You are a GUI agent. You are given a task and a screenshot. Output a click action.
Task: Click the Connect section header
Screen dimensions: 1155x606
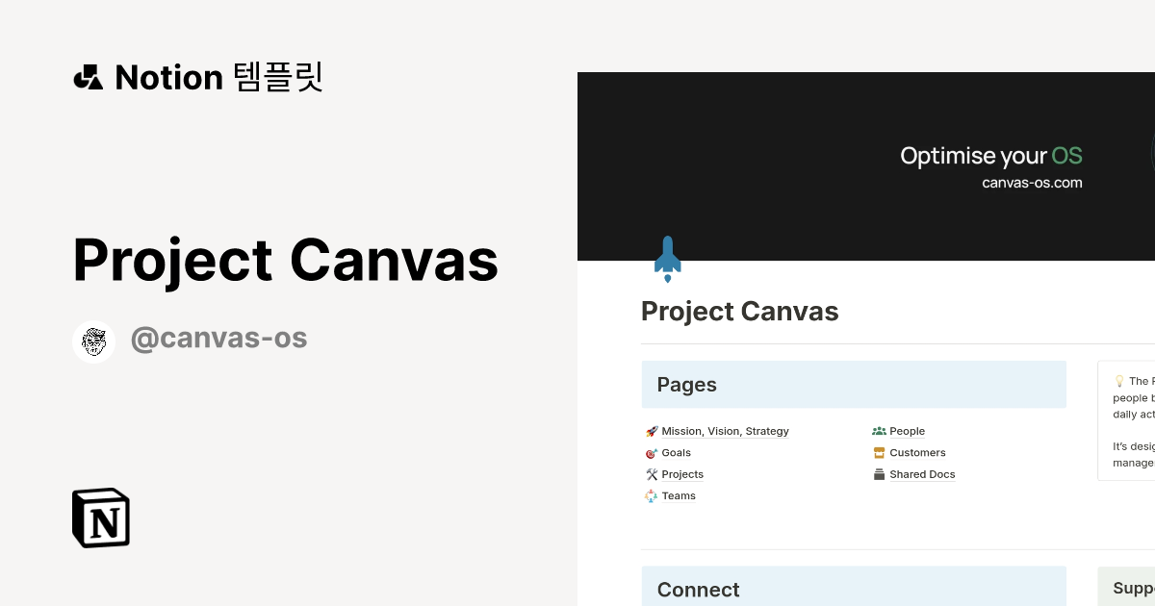click(x=698, y=589)
